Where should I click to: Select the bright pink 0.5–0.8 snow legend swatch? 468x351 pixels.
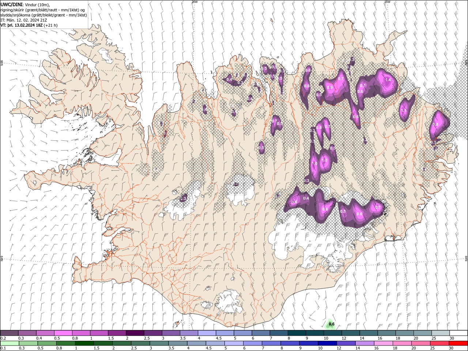(63, 333)
